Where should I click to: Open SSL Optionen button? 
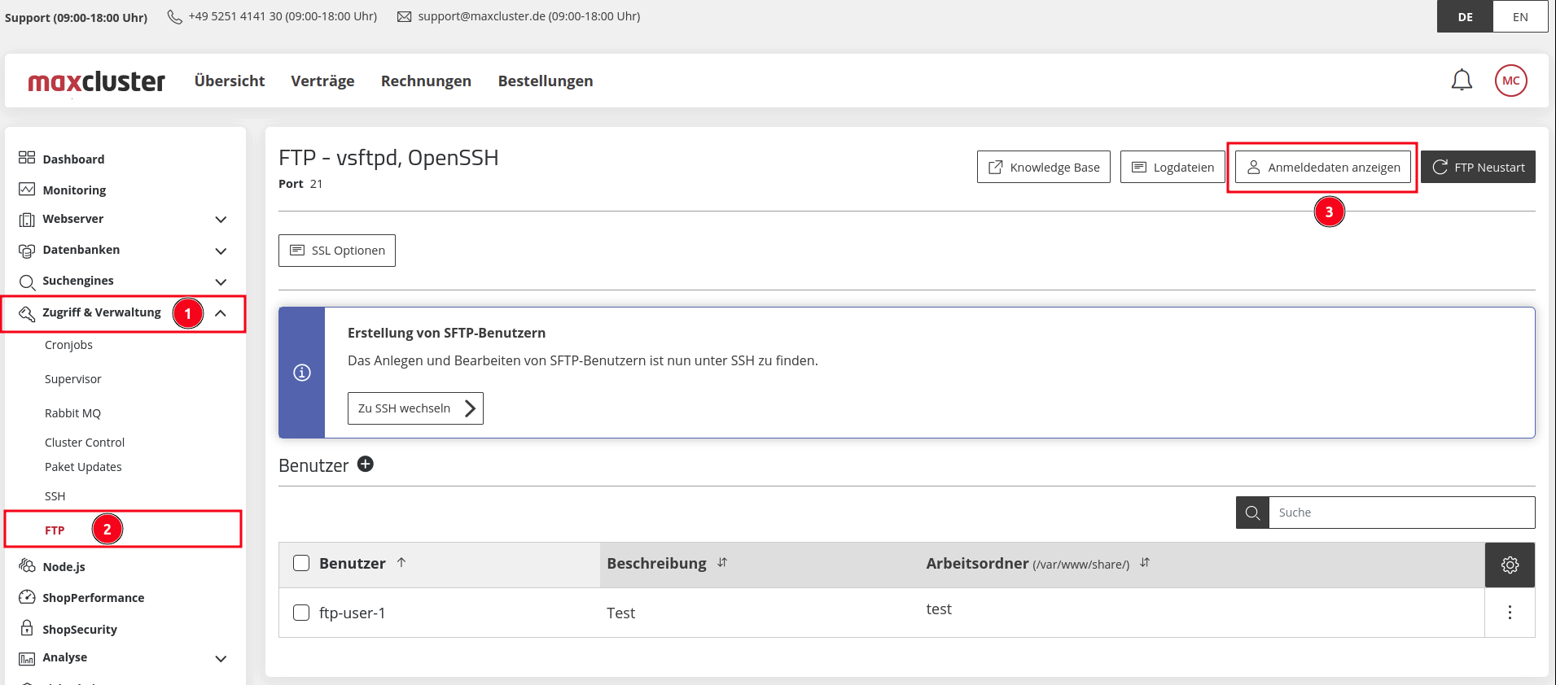point(337,251)
